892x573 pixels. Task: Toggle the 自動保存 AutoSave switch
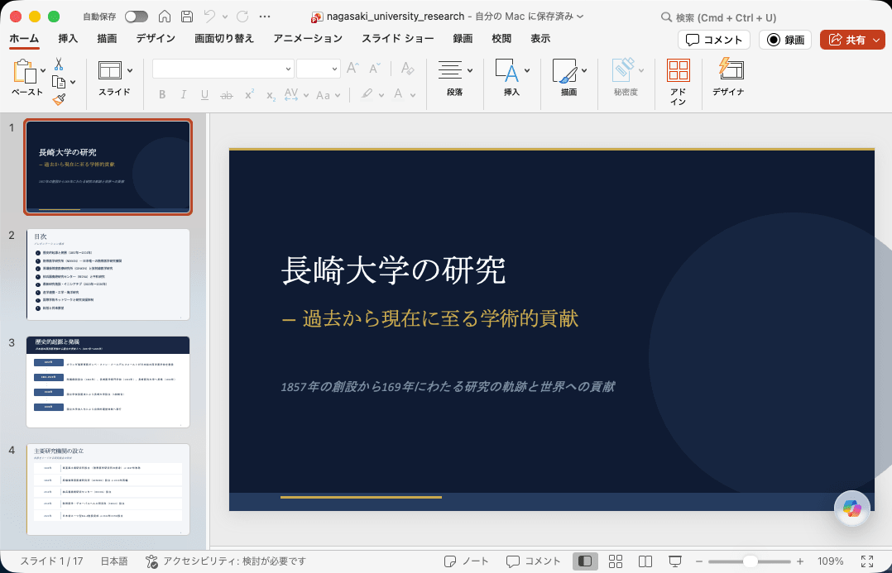(x=137, y=17)
